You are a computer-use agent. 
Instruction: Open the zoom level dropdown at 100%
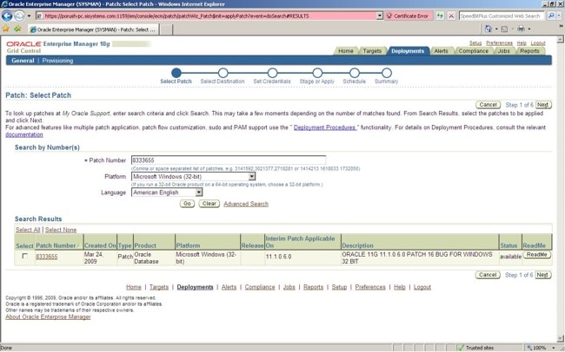(554, 348)
